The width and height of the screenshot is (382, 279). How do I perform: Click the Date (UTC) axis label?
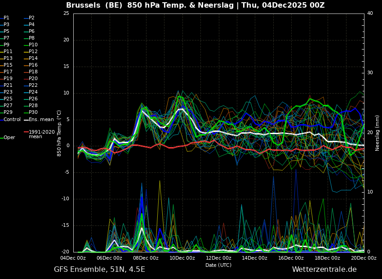(x=218, y=265)
